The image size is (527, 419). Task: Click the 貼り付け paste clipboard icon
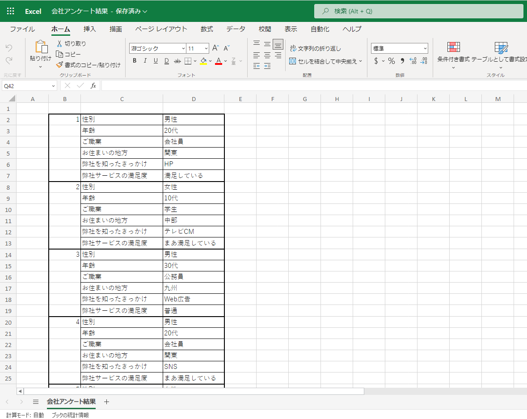(41, 47)
